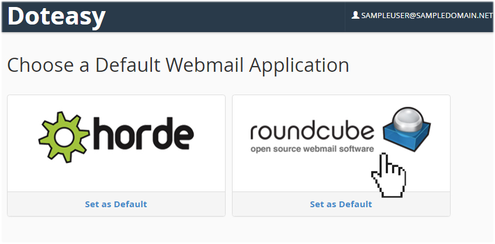Image resolution: width=495 pixels, height=244 pixels.
Task: Click the silver sphere atop the Roundcube cube
Action: [x=409, y=119]
